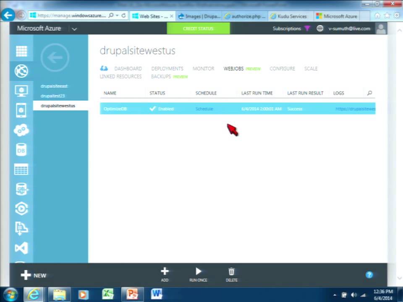Click the CREDIT STATUS green button
The image size is (403, 302).
click(198, 29)
